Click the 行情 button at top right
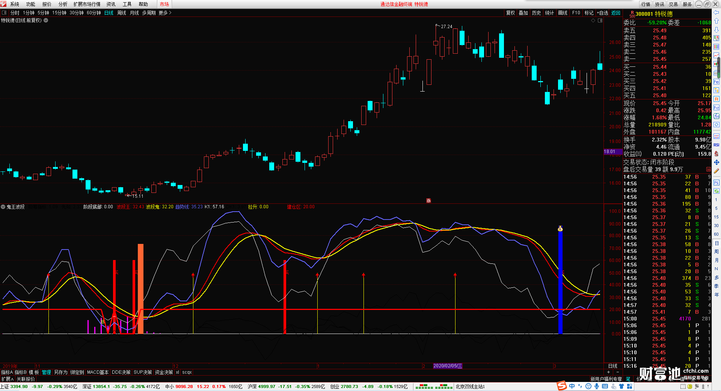This screenshot has height=391, width=721. 646,4
